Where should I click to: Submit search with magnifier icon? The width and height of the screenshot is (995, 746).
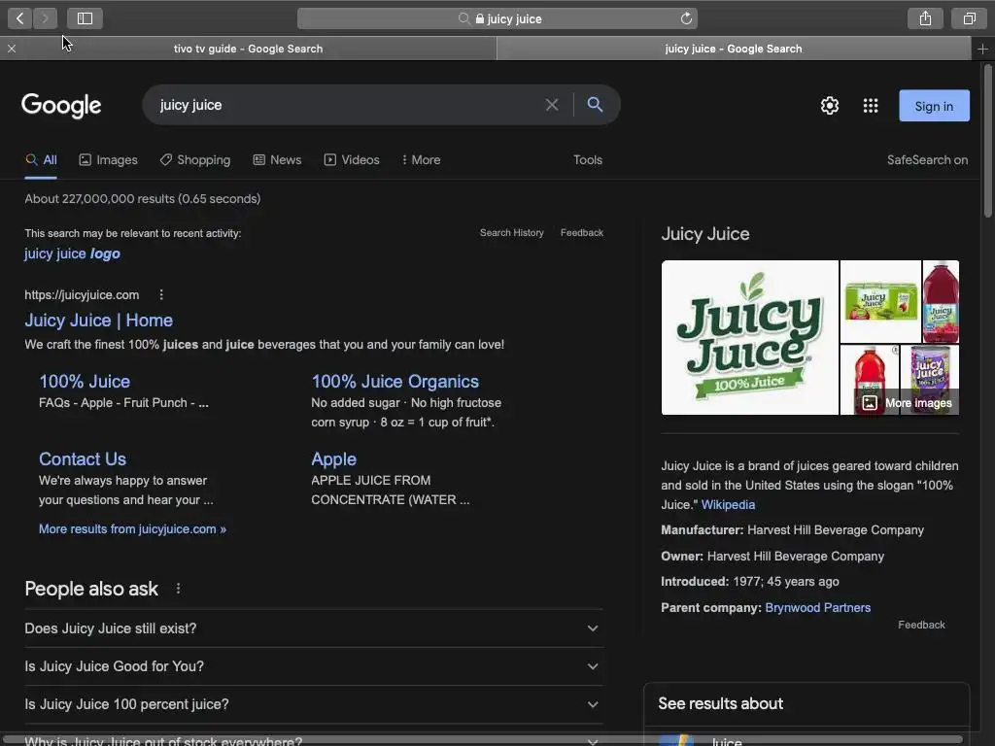click(x=595, y=104)
